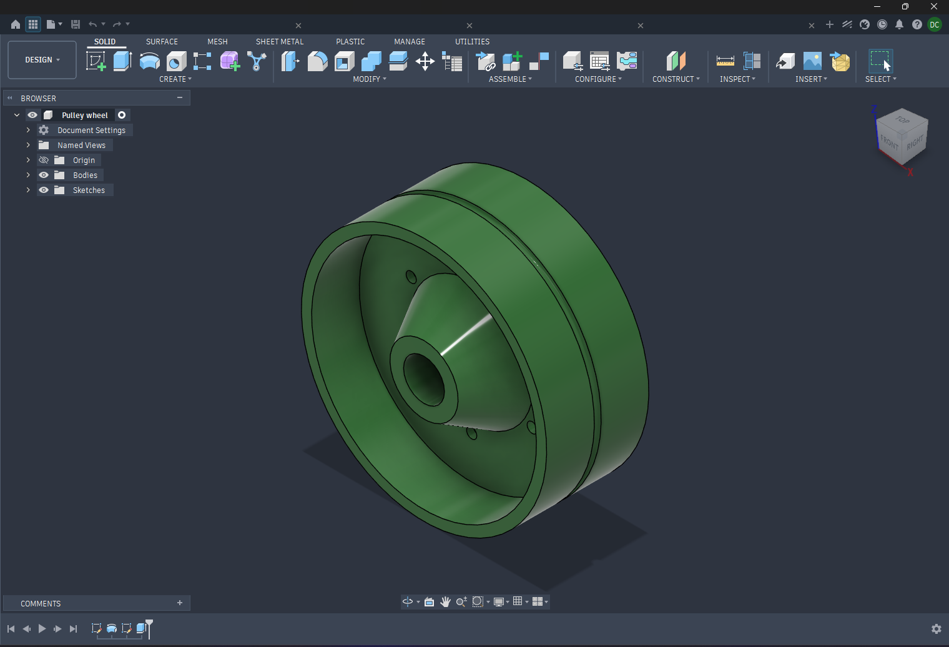The height and width of the screenshot is (647, 949).
Task: Select the Shell tool
Action: pos(345,61)
